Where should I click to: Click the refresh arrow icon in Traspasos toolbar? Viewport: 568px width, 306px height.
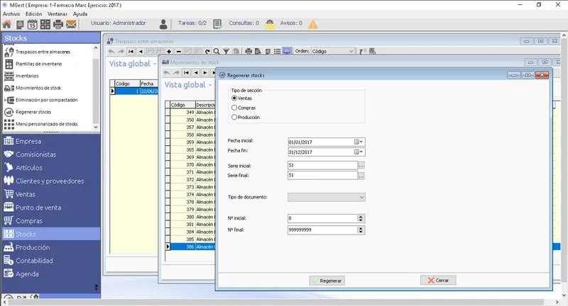[207, 51]
